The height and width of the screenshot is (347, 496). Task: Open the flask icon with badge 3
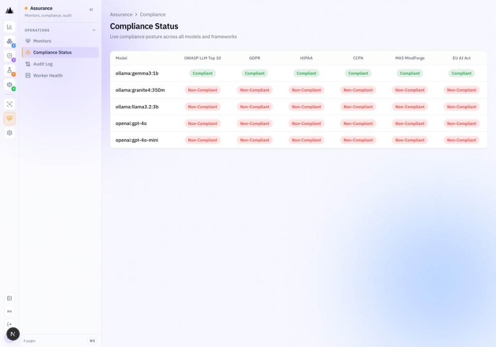pyautogui.click(x=10, y=70)
